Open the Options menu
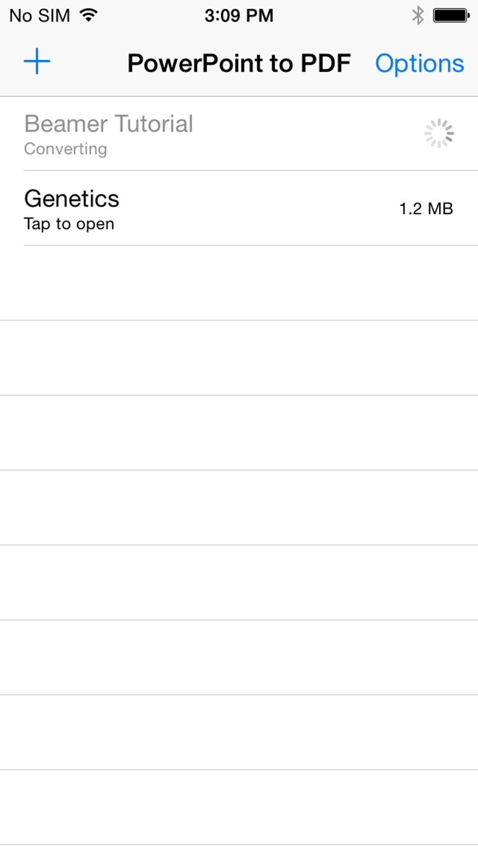The image size is (478, 851). pyautogui.click(x=419, y=63)
